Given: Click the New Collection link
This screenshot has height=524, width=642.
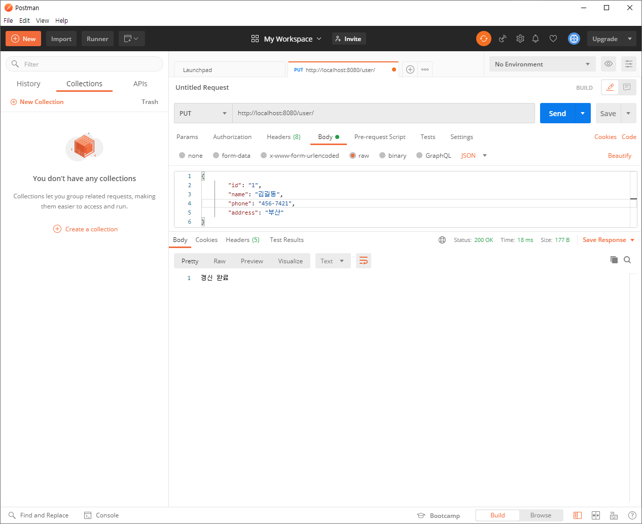Looking at the screenshot, I should [x=37, y=102].
